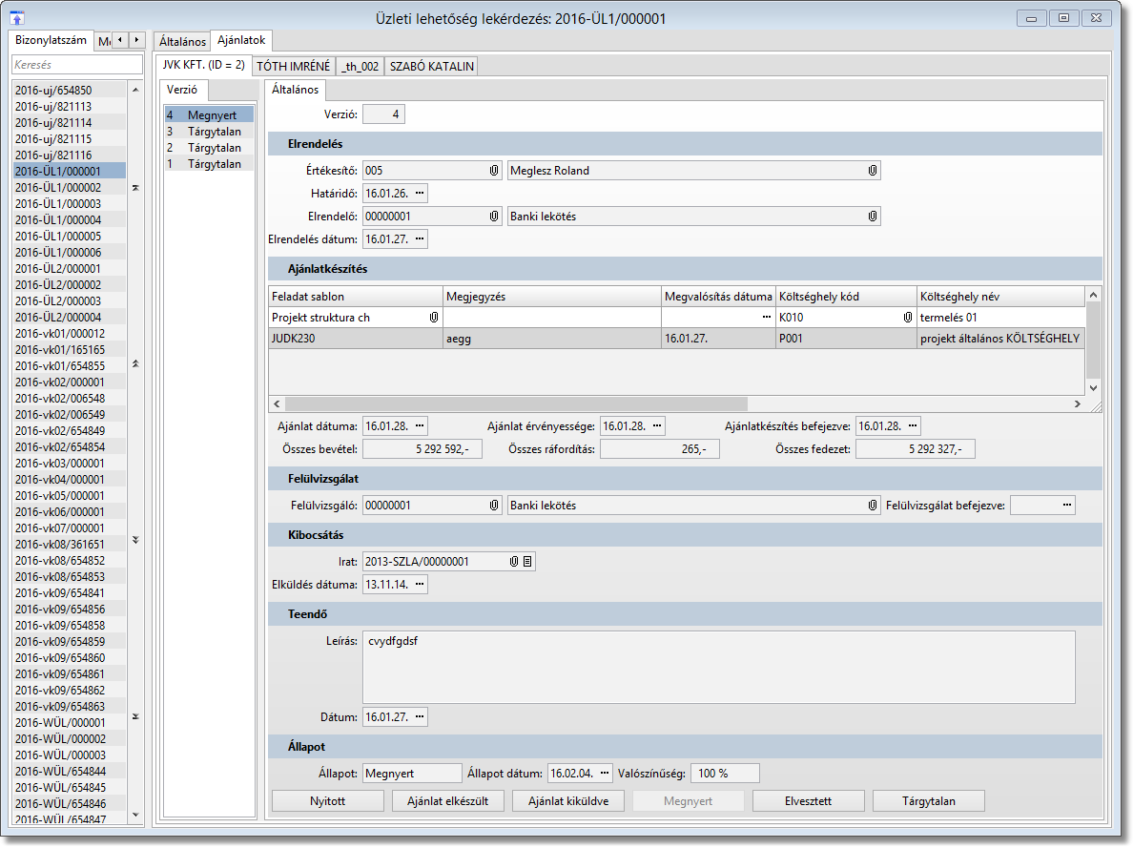Click the paperclip in the Projekt struktura cell
The height and width of the screenshot is (848, 1133).
point(435,318)
